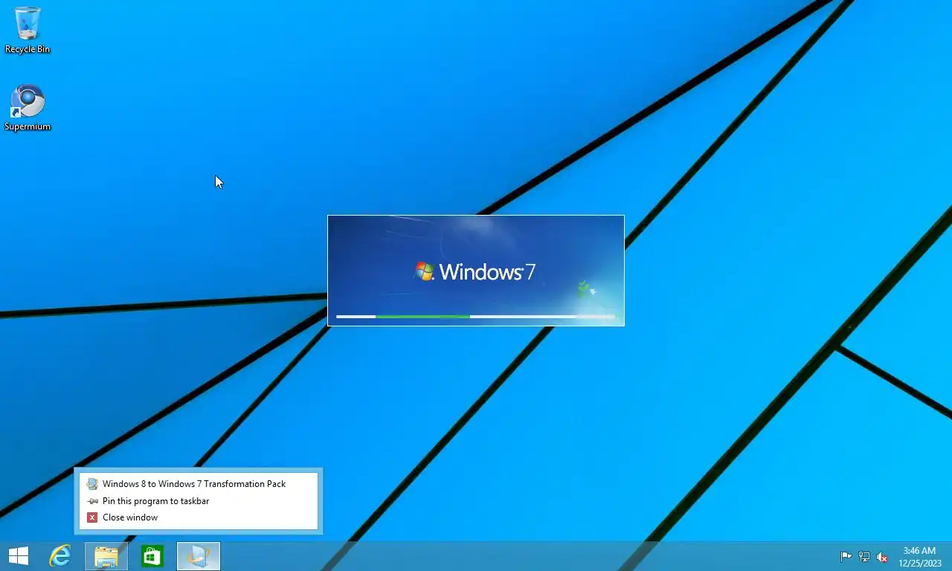
Task: Open the Windows Start button
Action: tap(18, 556)
